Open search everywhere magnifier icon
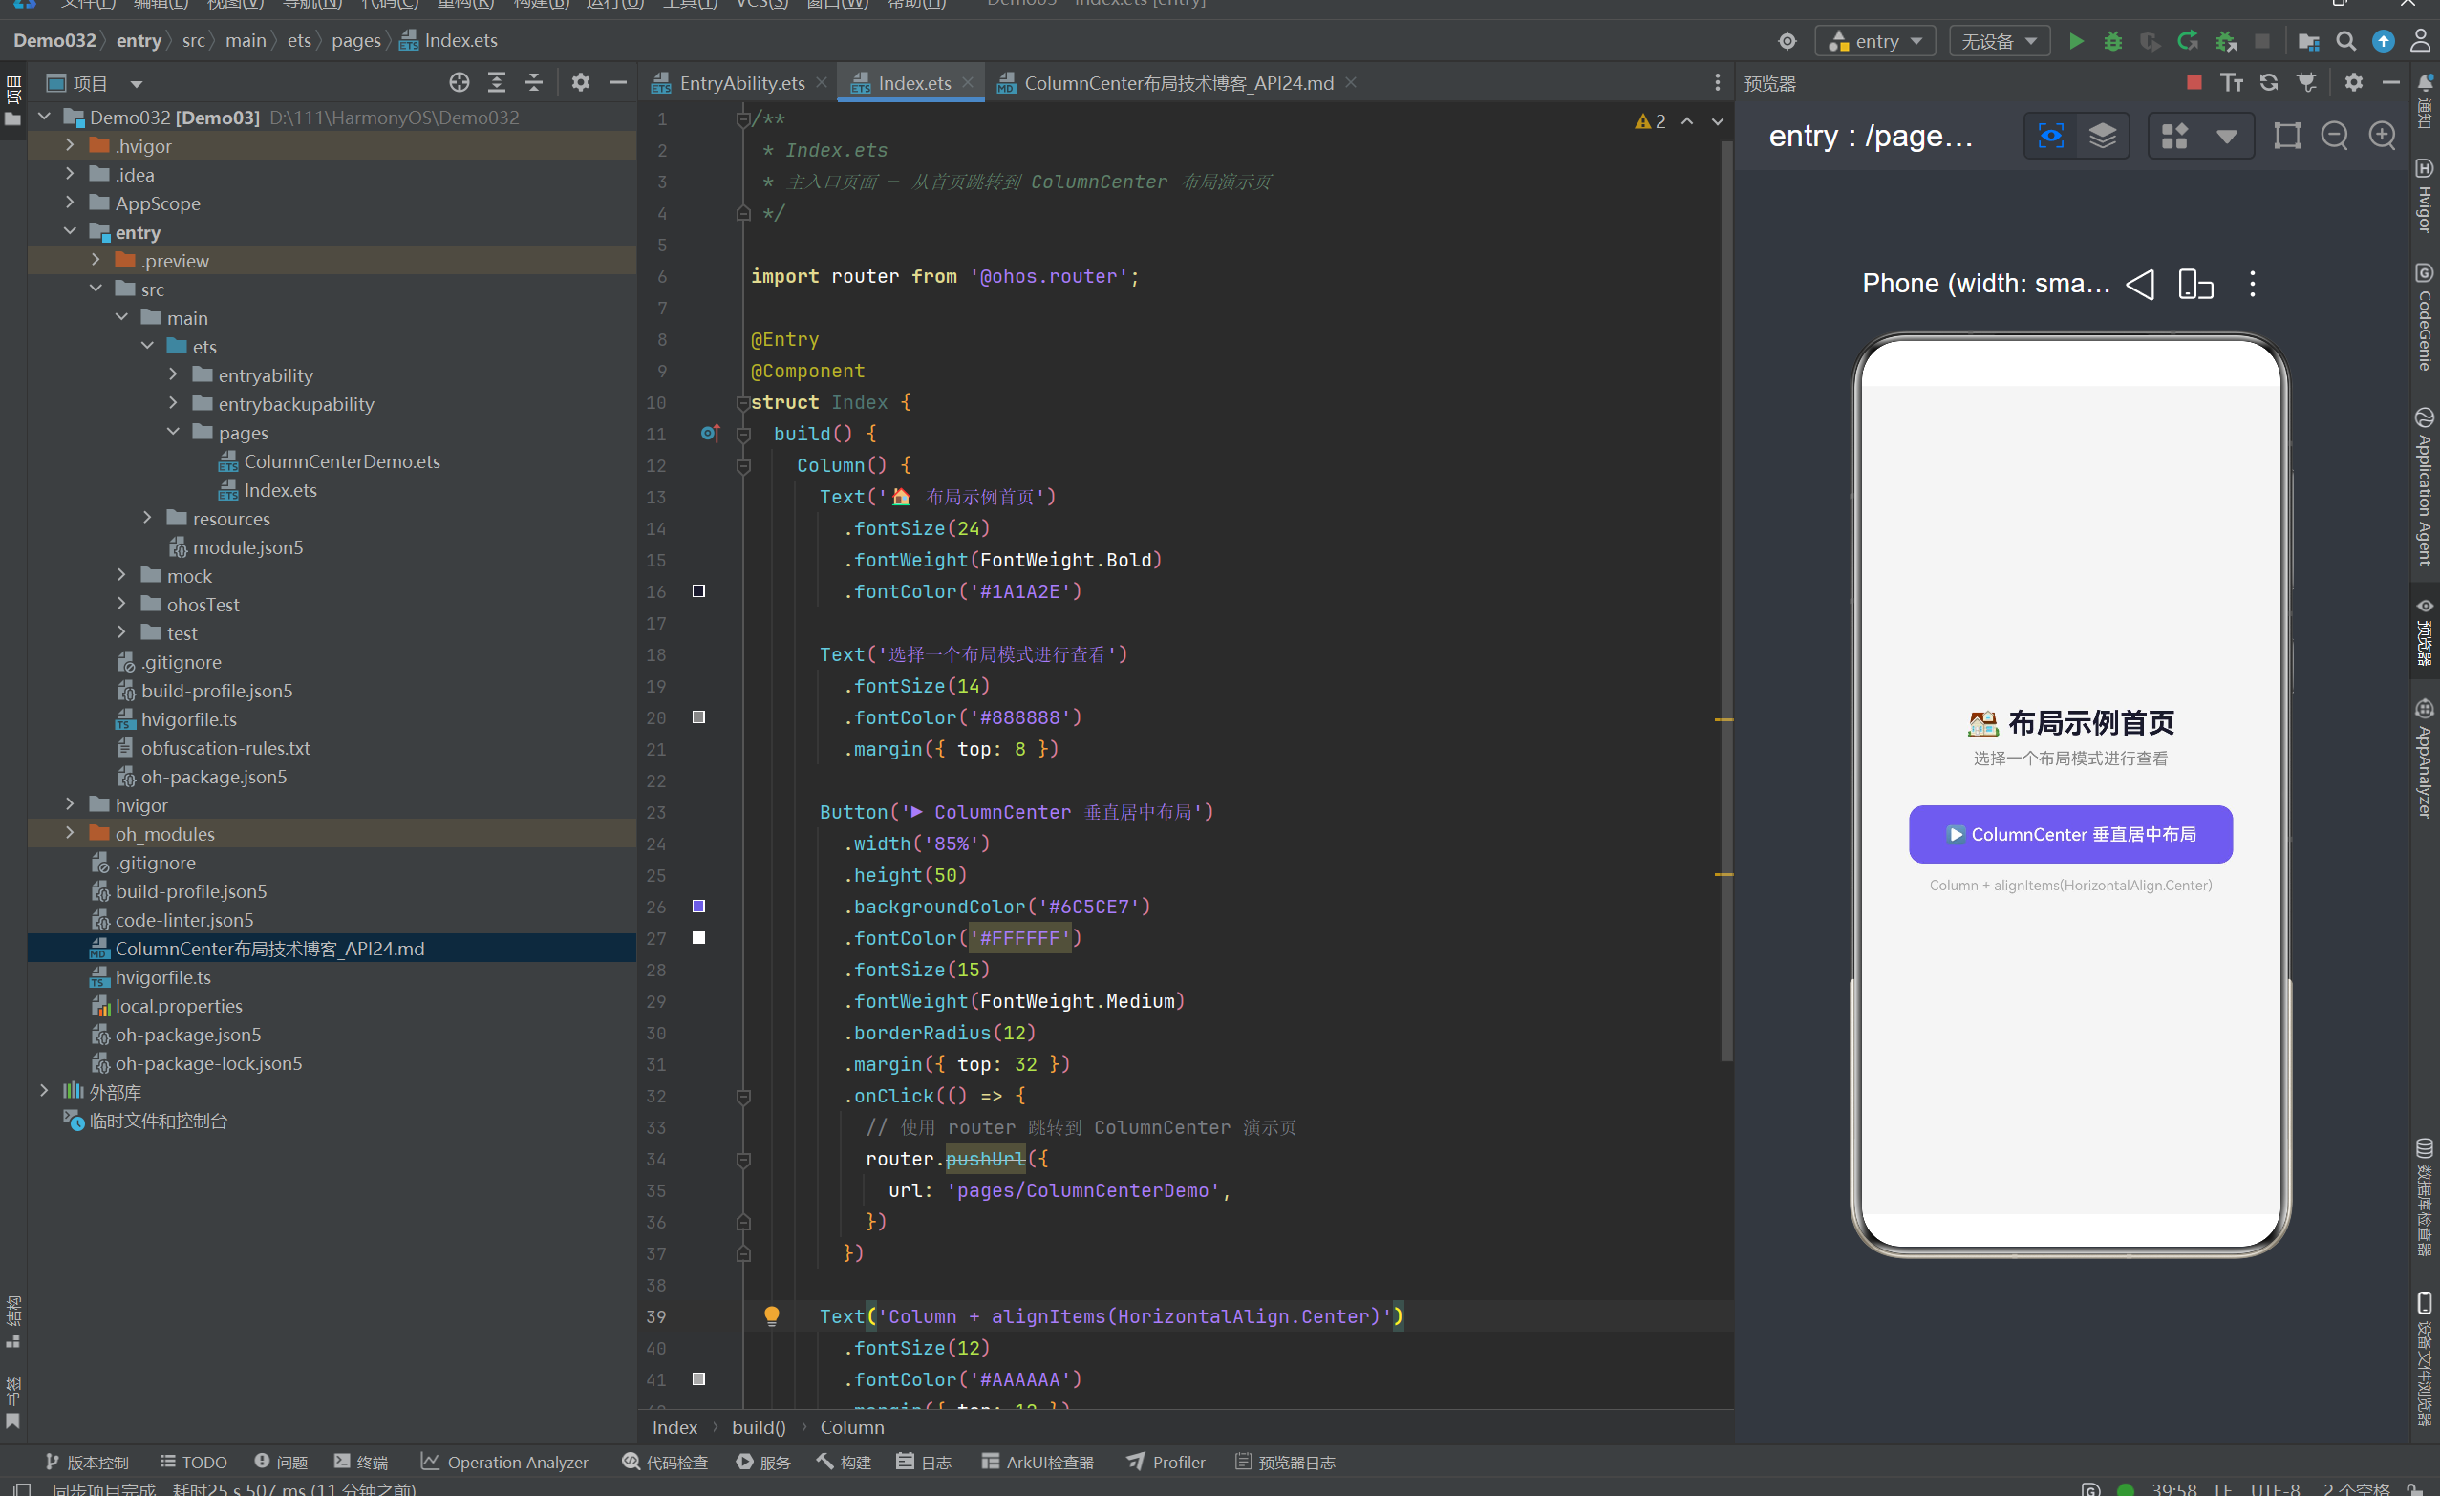This screenshot has height=1496, width=2440. 2346,42
